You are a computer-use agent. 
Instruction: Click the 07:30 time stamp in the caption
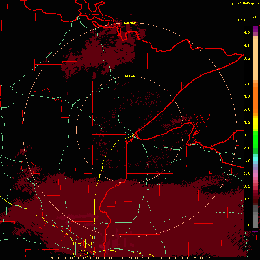coord(206,258)
